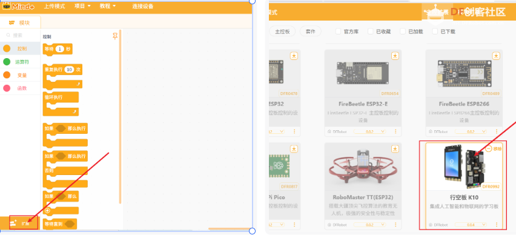
Task: Click download icon on the DFR0478 card
Action: coord(294,56)
